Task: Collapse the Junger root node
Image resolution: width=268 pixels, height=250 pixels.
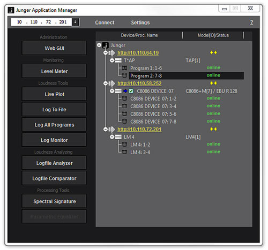Action: 99,45
